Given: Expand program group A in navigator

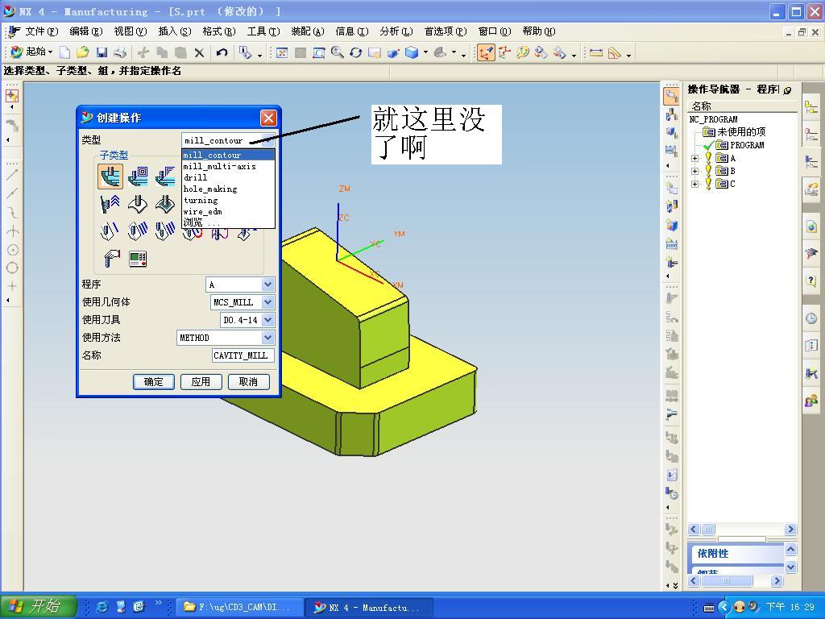Looking at the screenshot, I should pos(695,158).
